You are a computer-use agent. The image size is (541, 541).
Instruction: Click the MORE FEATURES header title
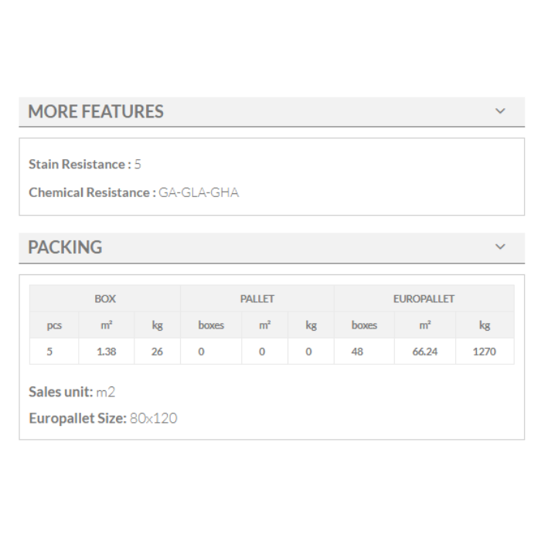pyautogui.click(x=96, y=111)
